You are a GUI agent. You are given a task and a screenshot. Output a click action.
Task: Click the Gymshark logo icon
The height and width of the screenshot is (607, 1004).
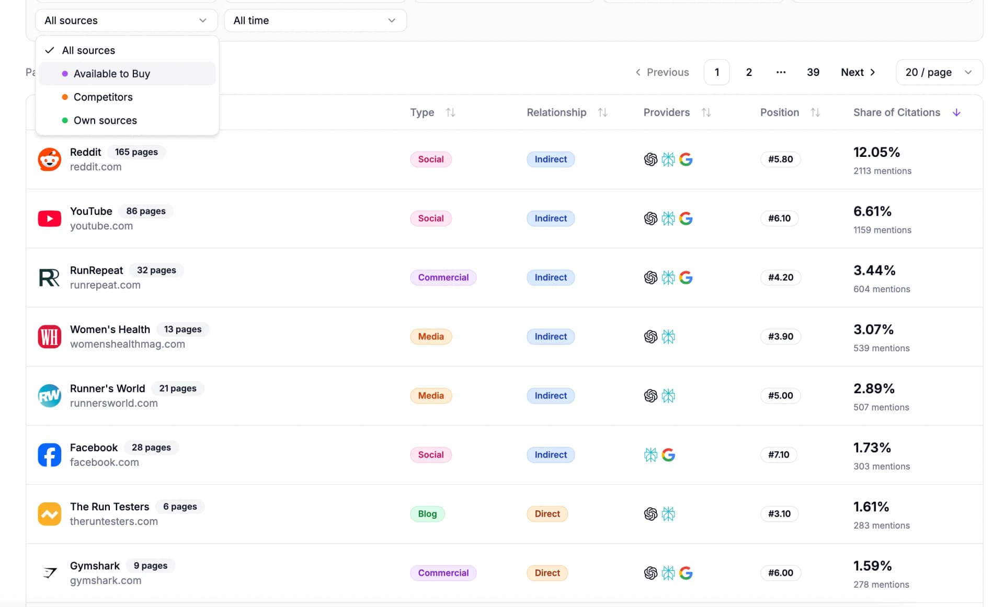49,573
